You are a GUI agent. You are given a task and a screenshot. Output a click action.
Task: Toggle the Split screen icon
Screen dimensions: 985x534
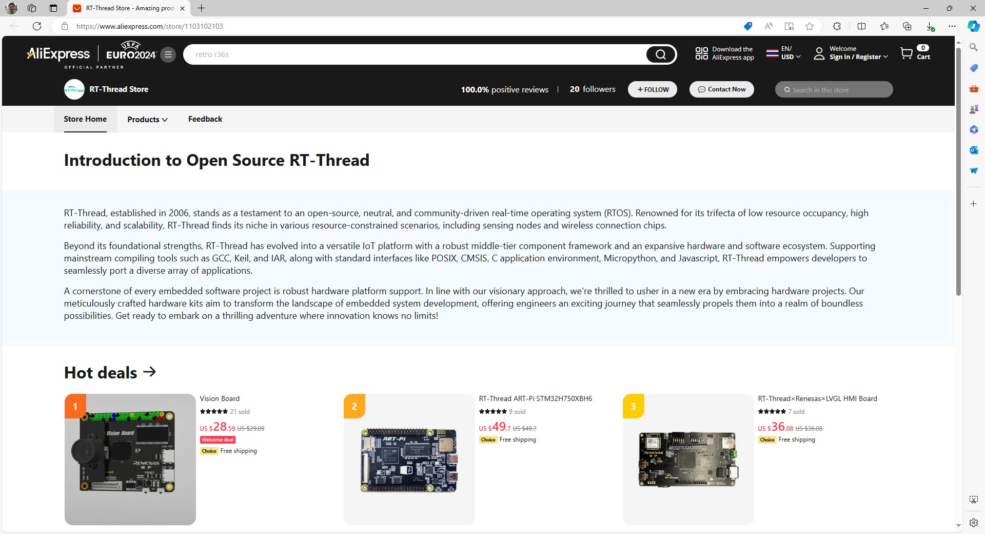point(861,26)
